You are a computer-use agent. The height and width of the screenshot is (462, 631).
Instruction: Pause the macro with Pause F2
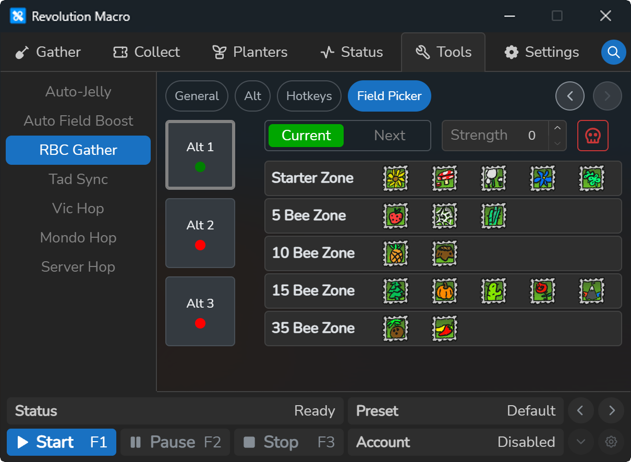[x=175, y=442]
